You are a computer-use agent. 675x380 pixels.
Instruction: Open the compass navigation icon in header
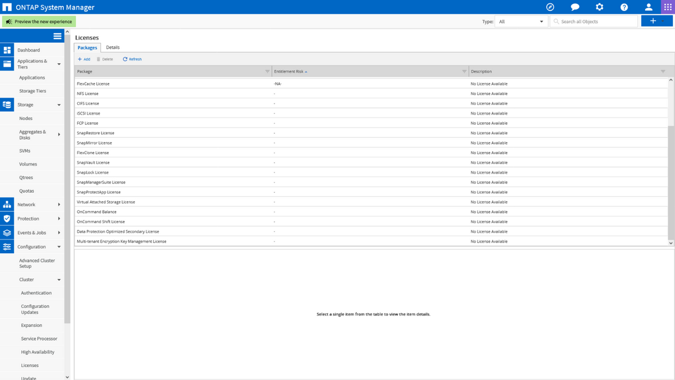pos(550,7)
